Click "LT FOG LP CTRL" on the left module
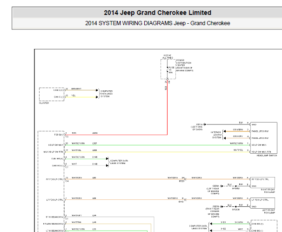The height and width of the screenshot is (232, 282). [x=55, y=200]
